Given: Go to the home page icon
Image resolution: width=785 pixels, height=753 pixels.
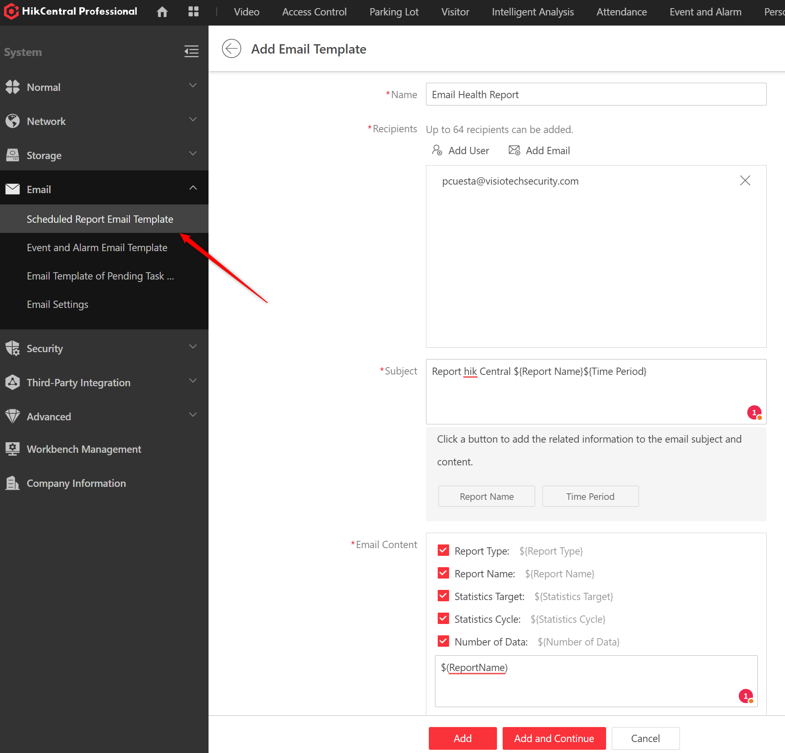Looking at the screenshot, I should [162, 12].
